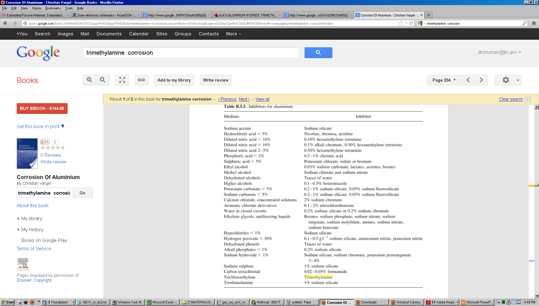Expand the My library section
The width and height of the screenshot is (539, 306).
(x=30, y=218)
